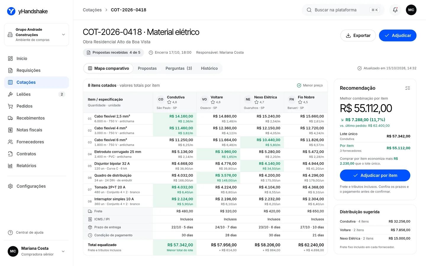
Task: Open the Perguntas (3) tab
Action: pos(179,68)
